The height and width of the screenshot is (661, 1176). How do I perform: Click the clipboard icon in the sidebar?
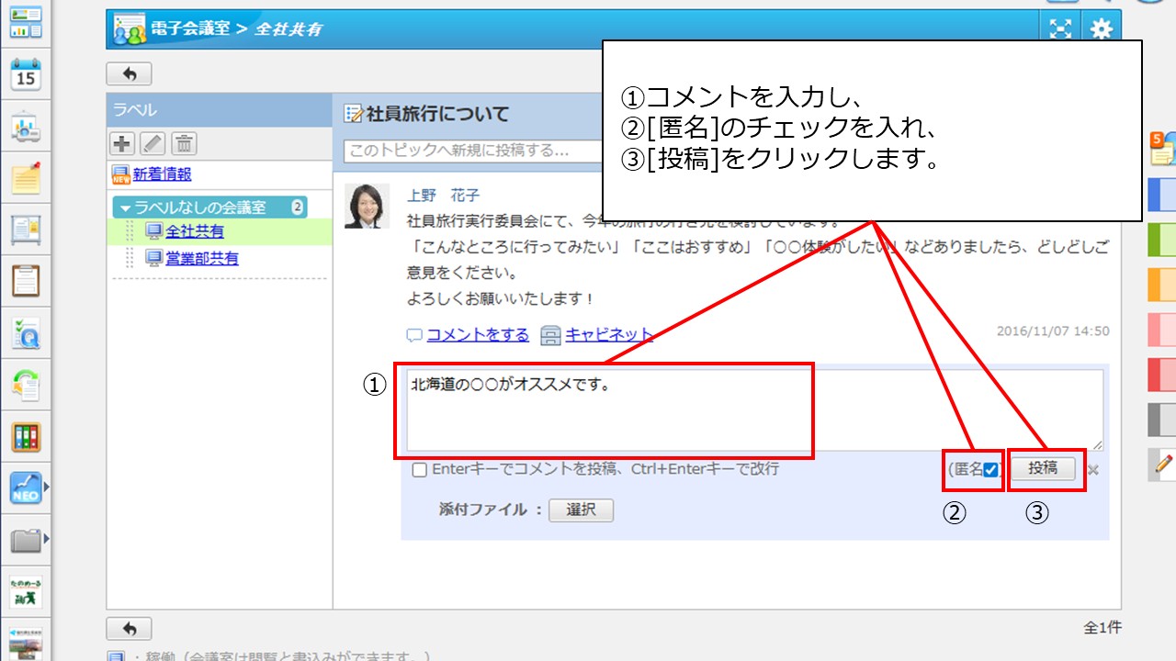point(26,281)
